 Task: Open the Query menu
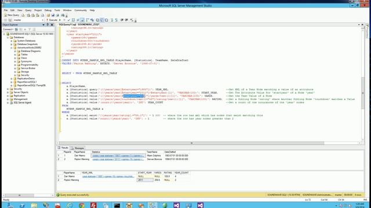[28, 10]
